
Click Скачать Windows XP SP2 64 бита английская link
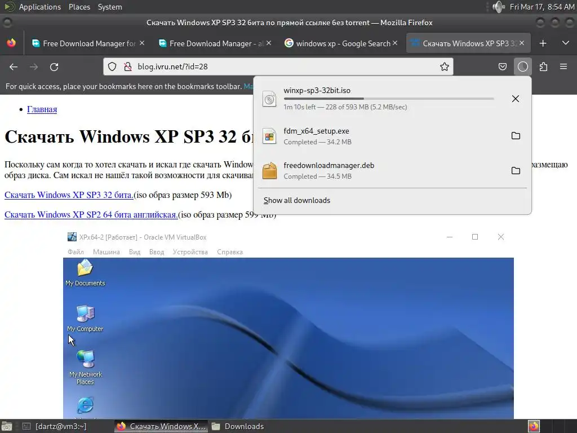91,215
